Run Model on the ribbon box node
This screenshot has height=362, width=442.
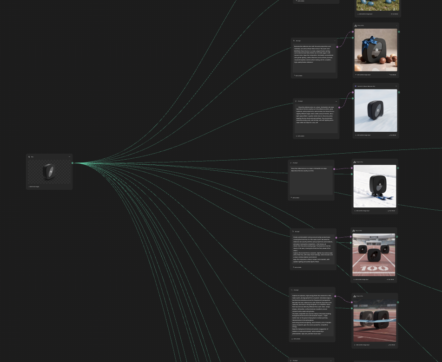393,75
